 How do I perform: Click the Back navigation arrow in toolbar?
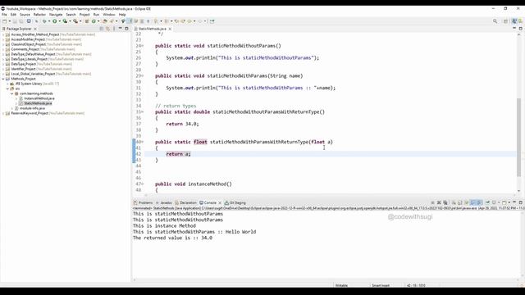pos(189,21)
